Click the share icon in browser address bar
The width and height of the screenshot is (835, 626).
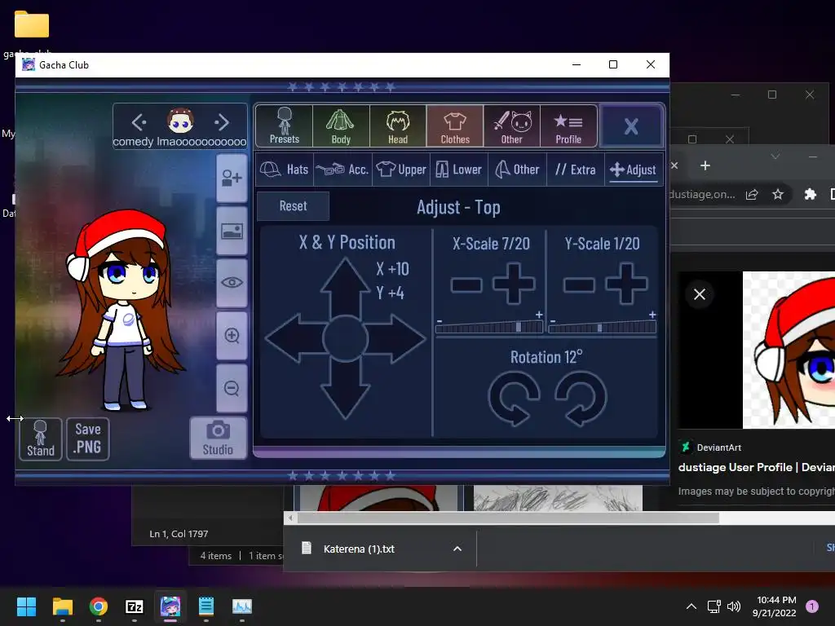point(751,194)
